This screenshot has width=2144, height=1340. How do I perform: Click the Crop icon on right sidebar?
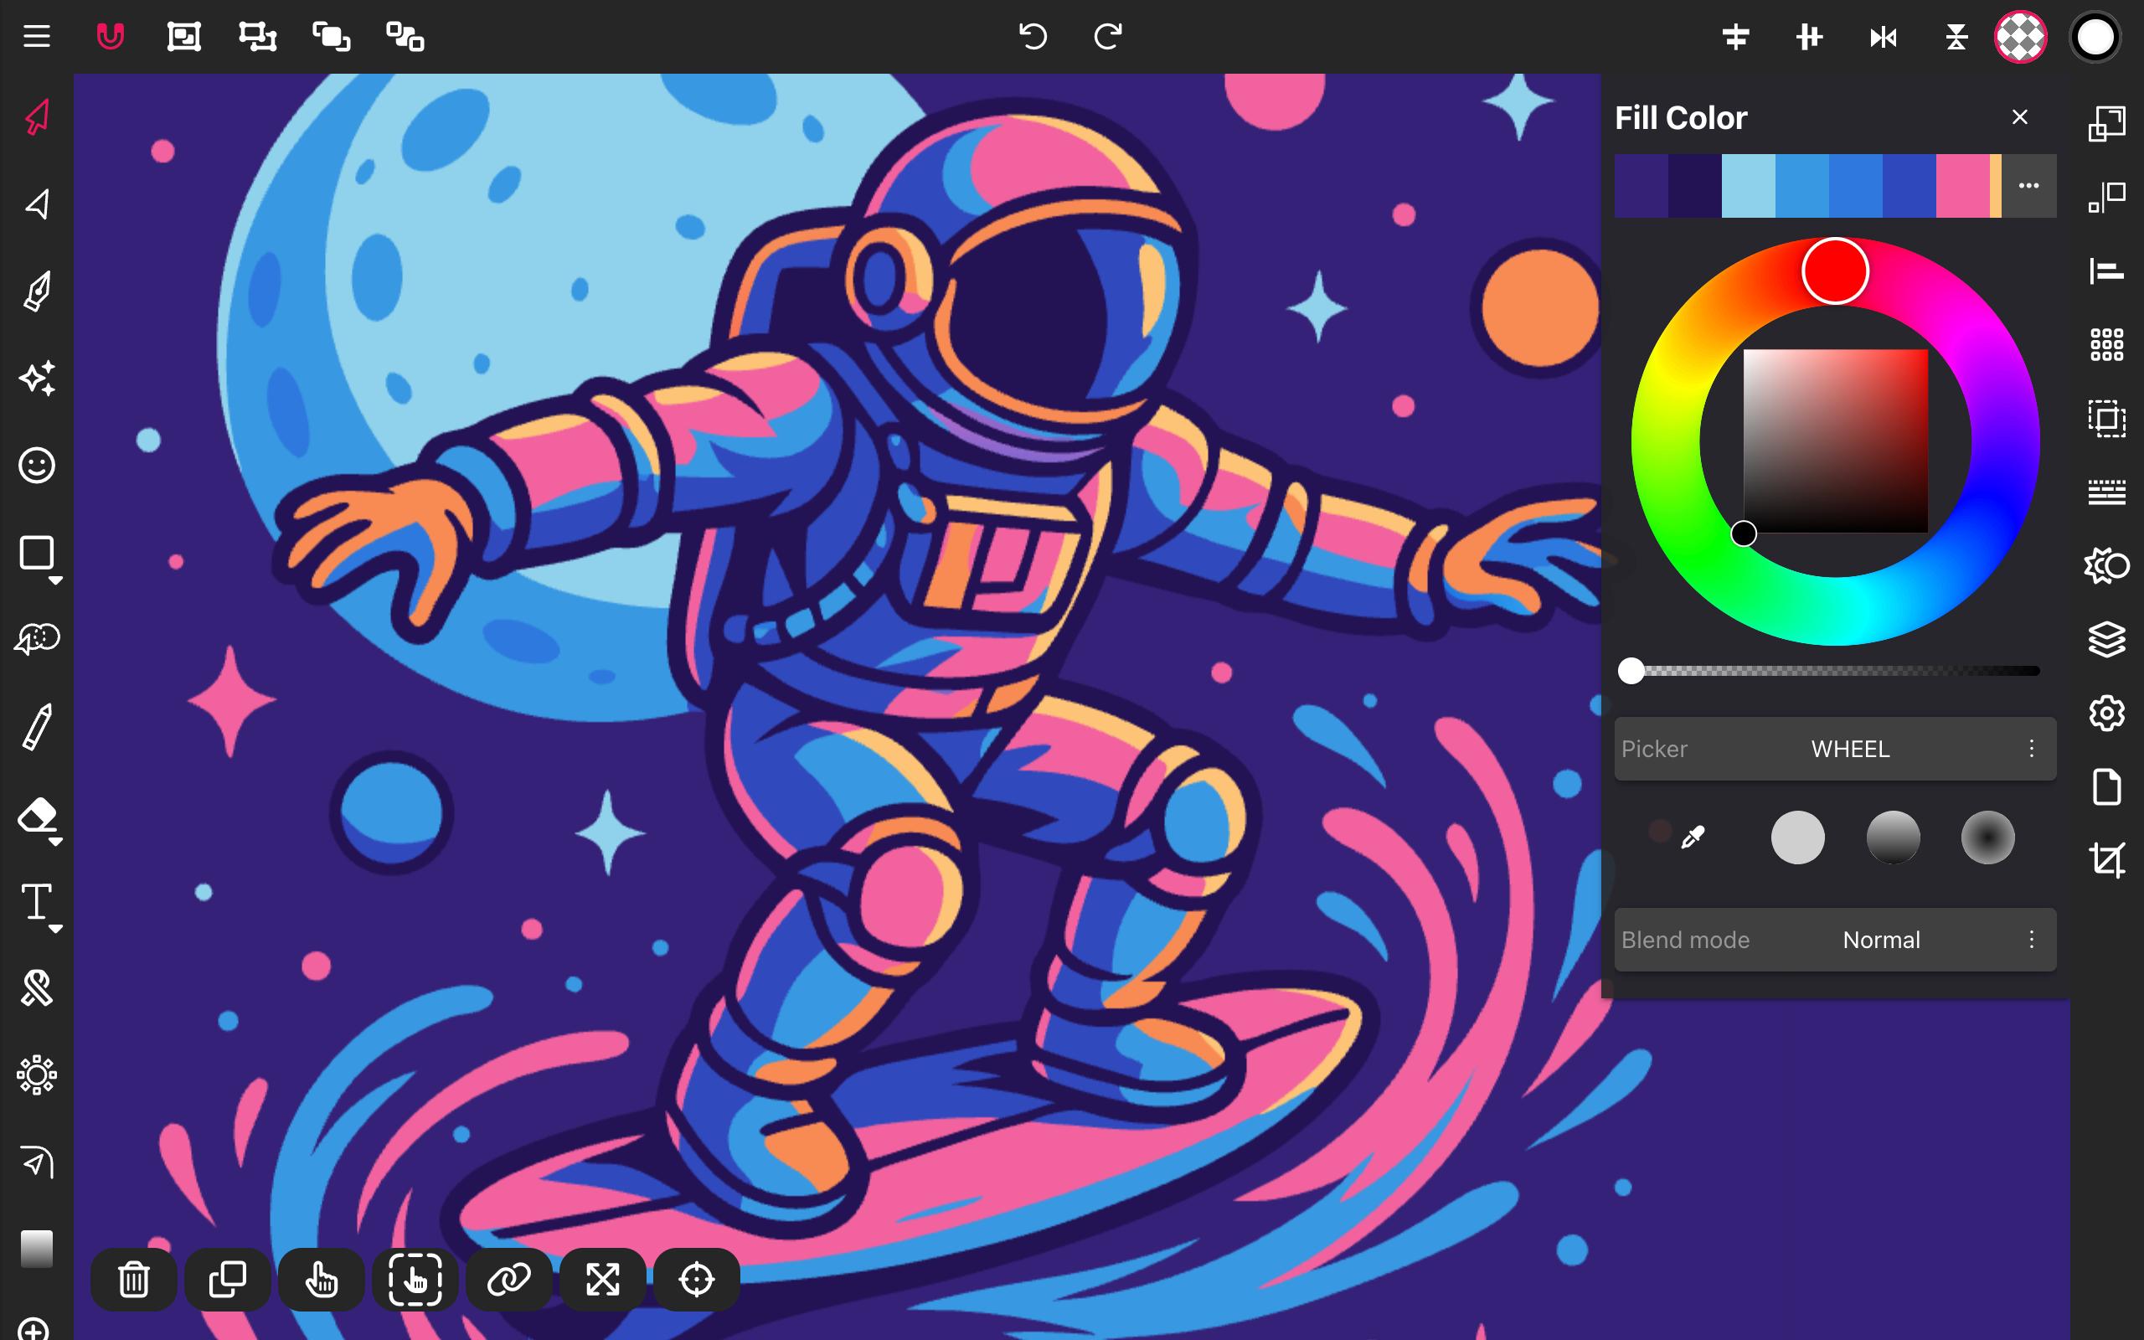tap(2106, 859)
